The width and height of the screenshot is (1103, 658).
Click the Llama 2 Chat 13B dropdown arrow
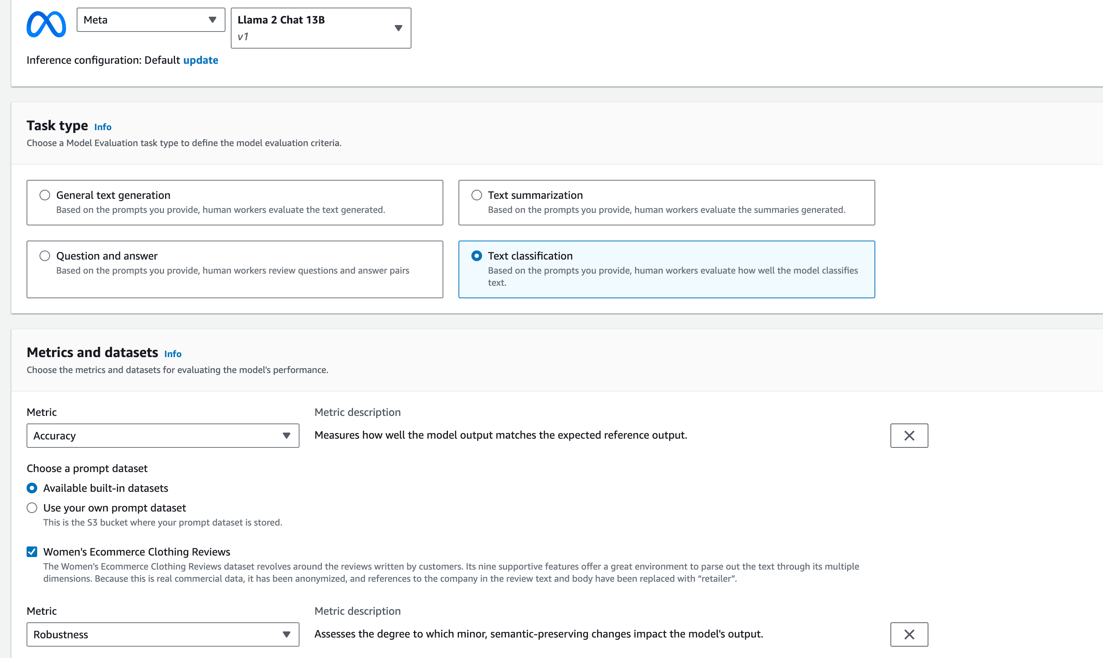pos(398,28)
